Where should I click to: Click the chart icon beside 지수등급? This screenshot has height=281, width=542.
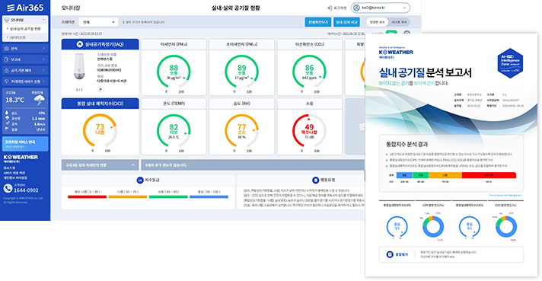click(x=139, y=180)
